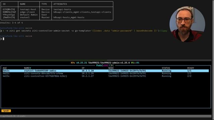
Task: Click the terminal prompt cursor
Action: [3, 39]
